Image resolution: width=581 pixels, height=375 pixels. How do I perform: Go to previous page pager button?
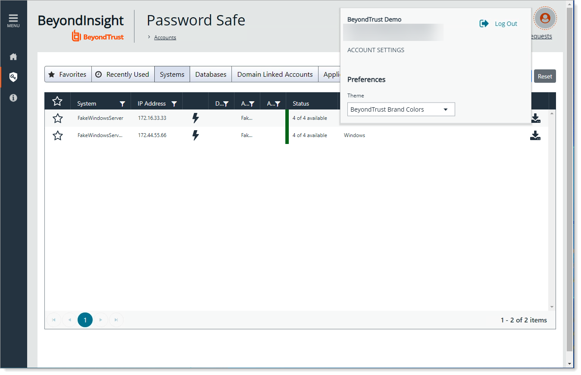[x=69, y=320]
